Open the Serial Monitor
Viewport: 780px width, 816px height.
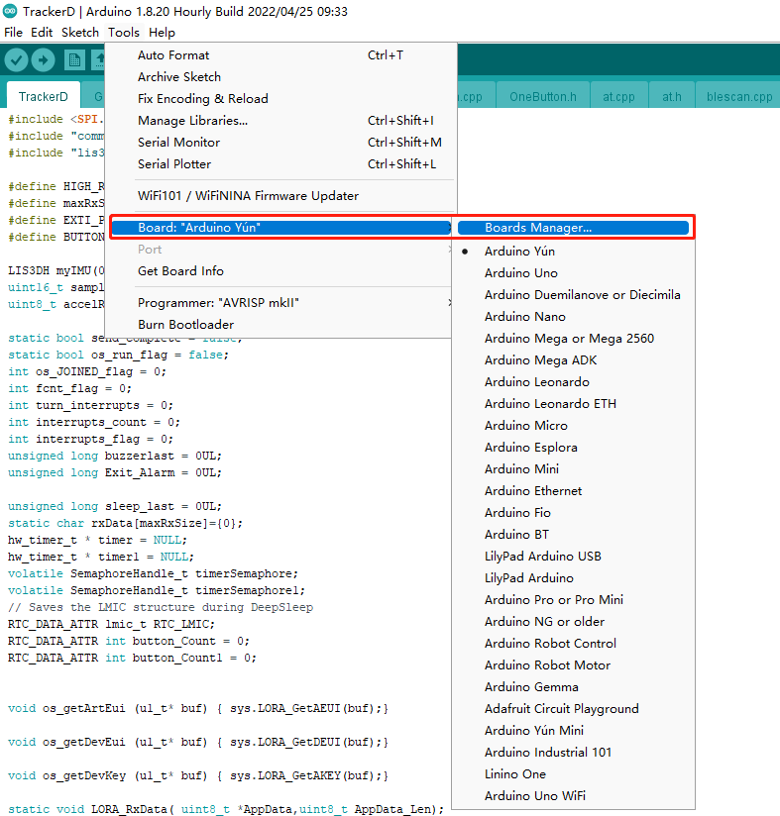point(281,143)
